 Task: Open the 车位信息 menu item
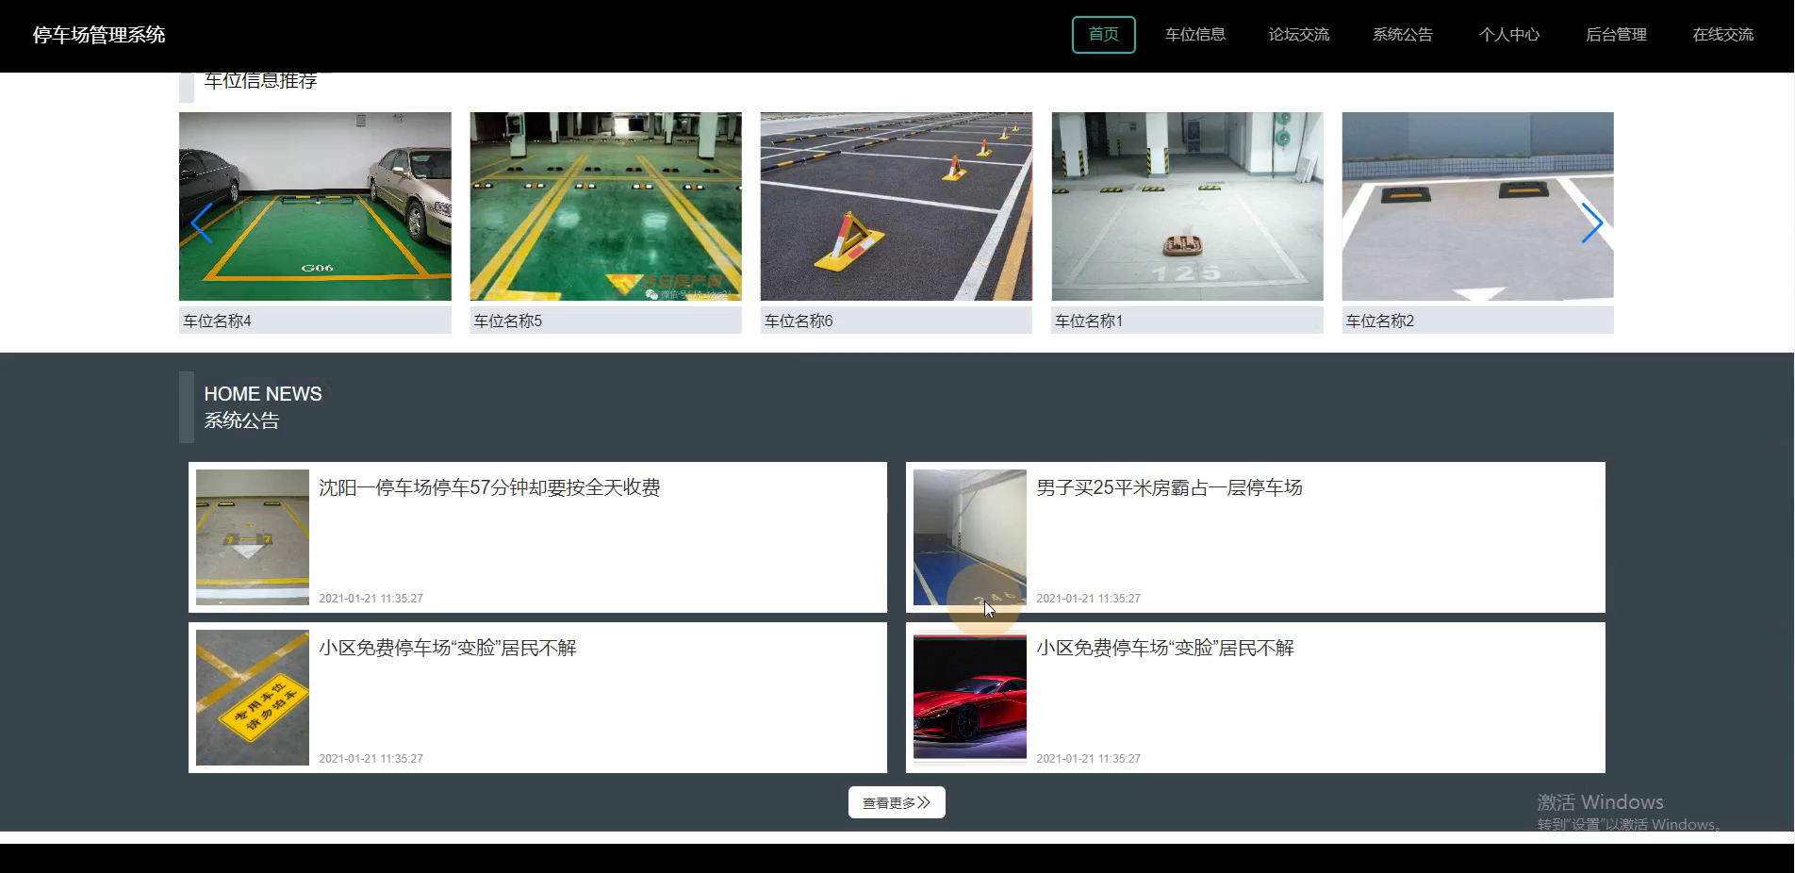click(1194, 35)
